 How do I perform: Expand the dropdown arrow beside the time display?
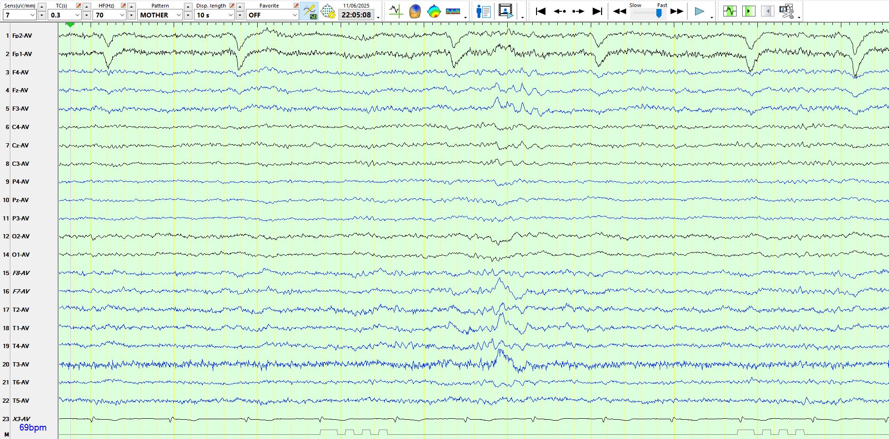coord(378,18)
